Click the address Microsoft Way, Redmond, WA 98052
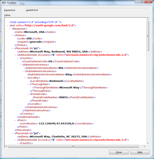The width and height of the screenshot is (154, 159). point(59,52)
